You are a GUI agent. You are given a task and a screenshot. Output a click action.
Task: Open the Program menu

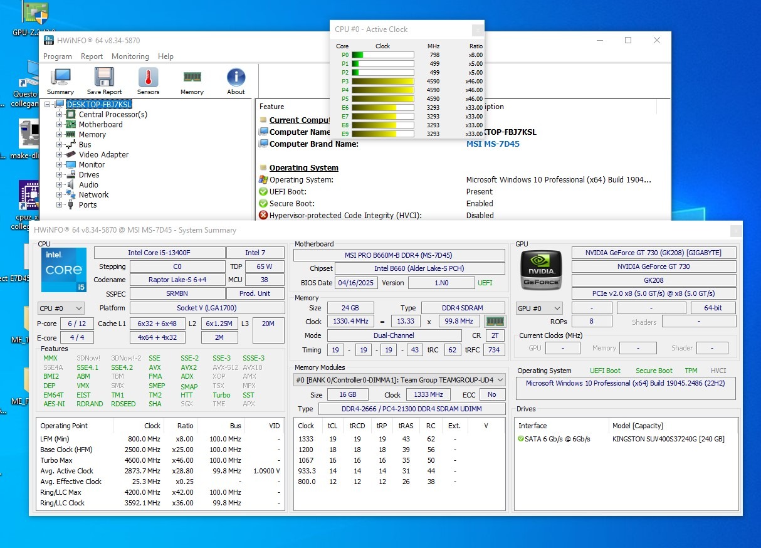(x=57, y=56)
